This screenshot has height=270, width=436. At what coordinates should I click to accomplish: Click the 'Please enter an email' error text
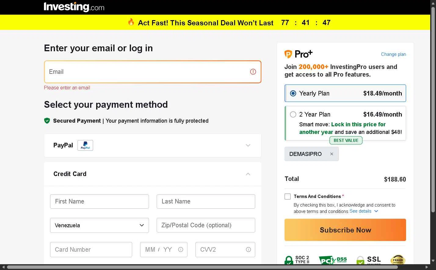[67, 88]
